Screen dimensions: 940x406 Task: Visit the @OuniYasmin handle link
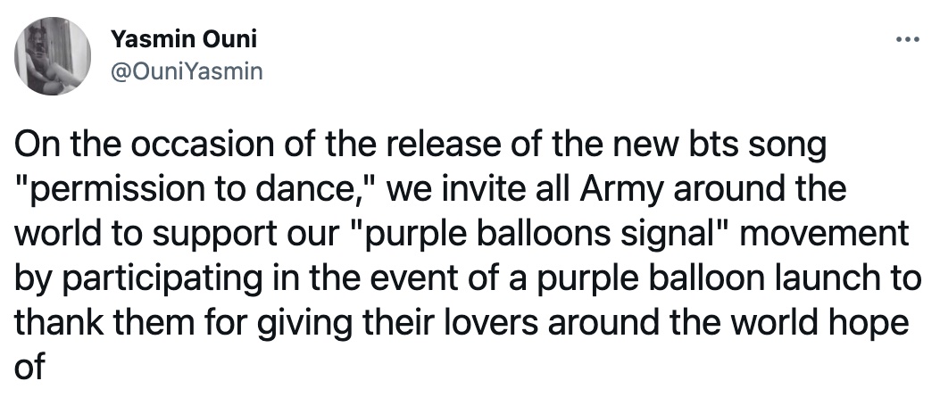(x=187, y=72)
